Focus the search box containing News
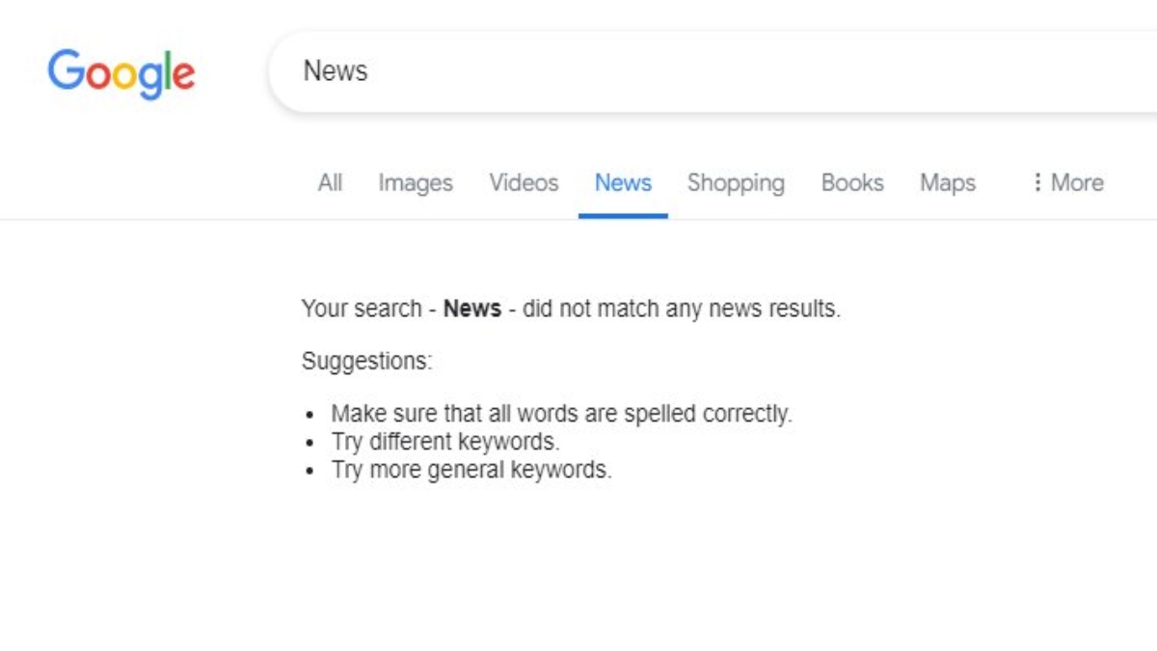The height and width of the screenshot is (651, 1157). (675, 71)
